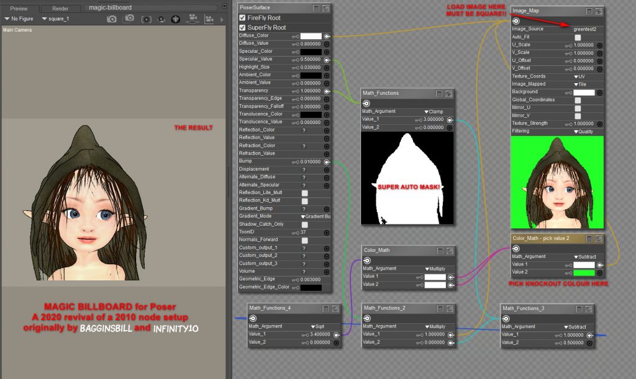Disable the SuperFly Root checkbox

243,27
